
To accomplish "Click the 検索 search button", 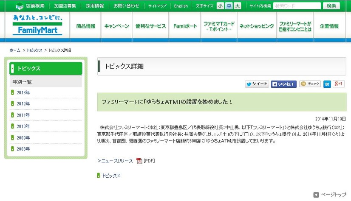I will pos(331,6).
